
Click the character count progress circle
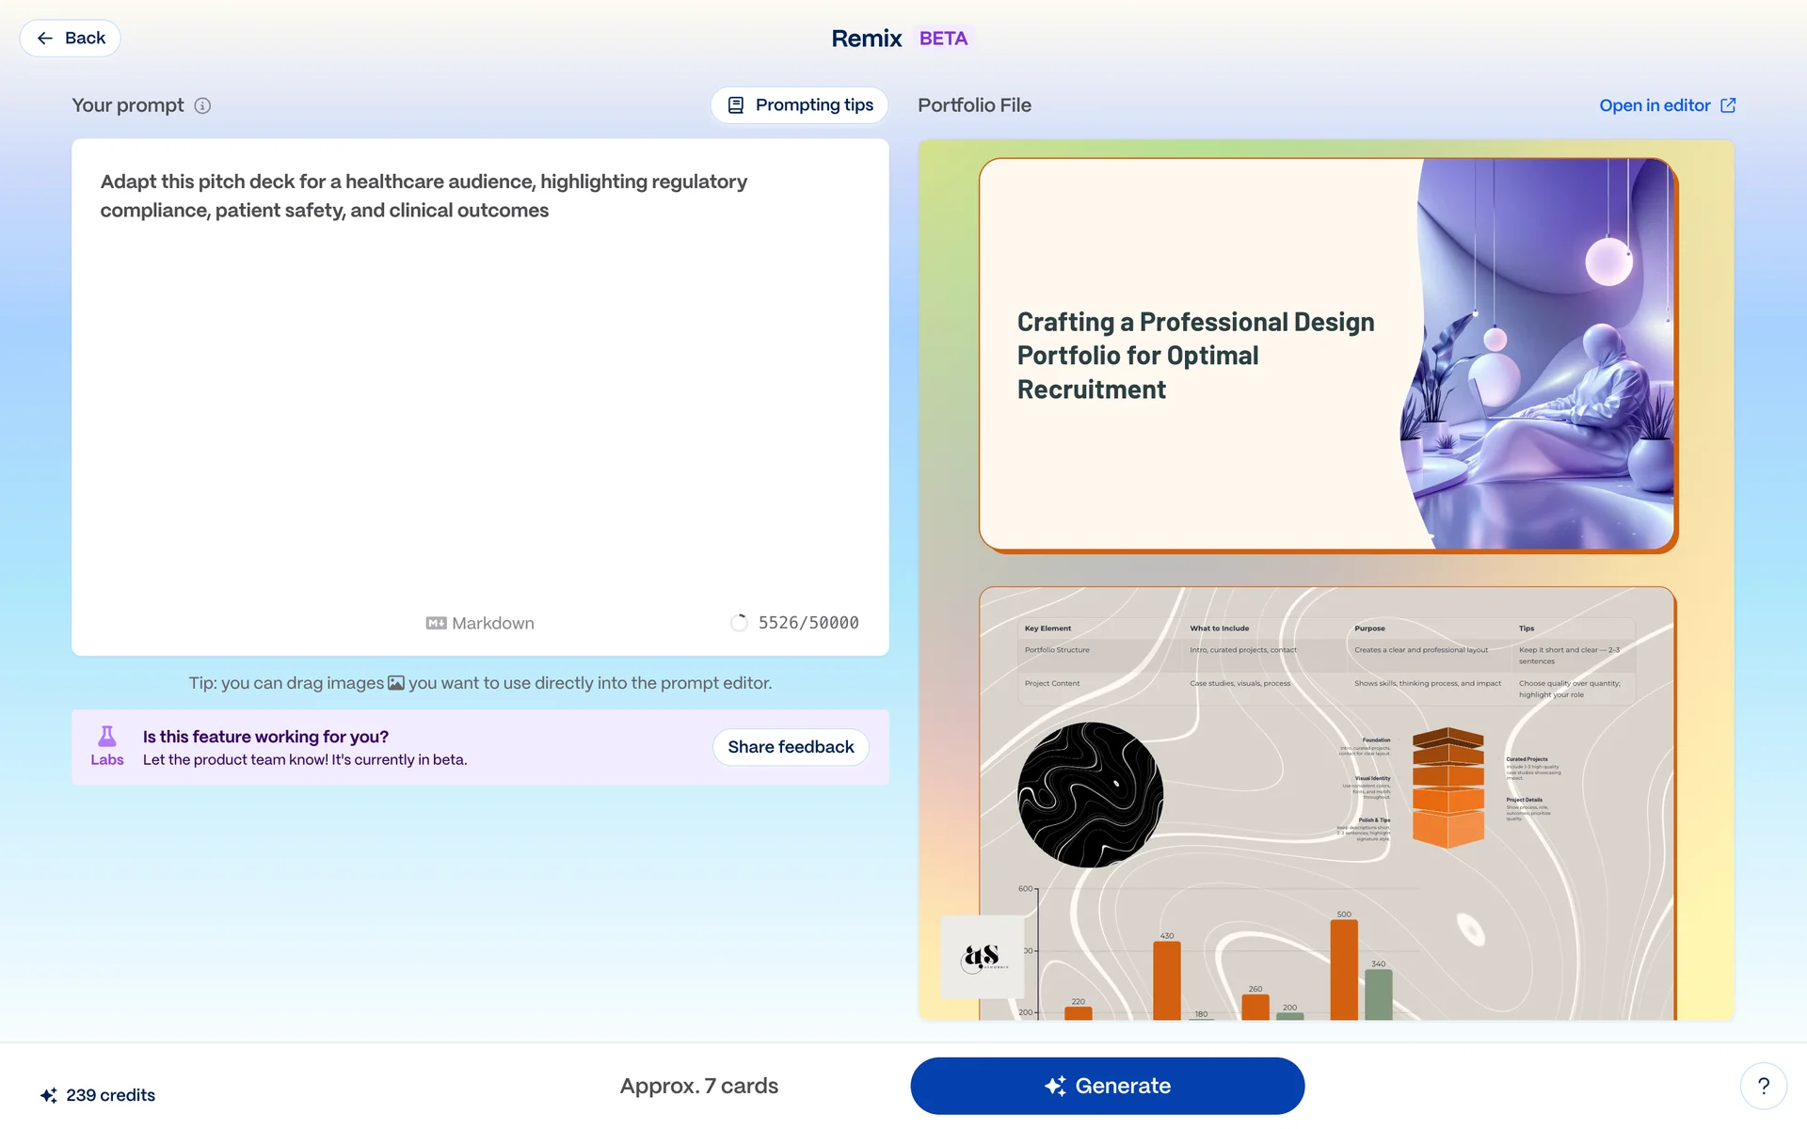(x=739, y=623)
